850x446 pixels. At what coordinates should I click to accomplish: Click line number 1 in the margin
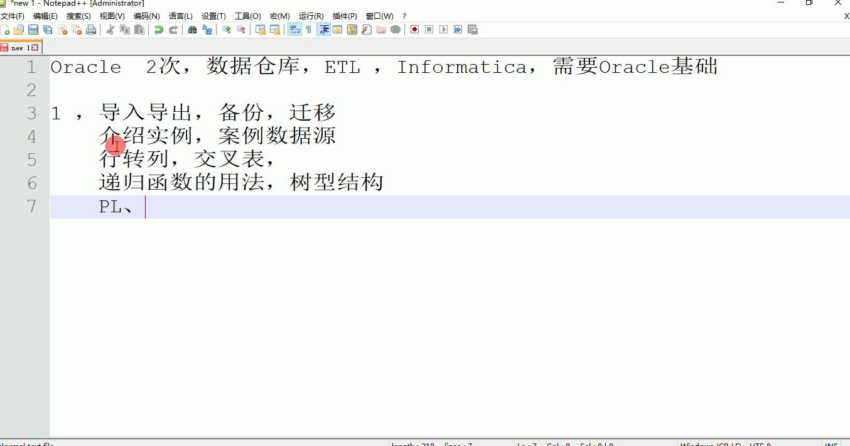point(31,67)
